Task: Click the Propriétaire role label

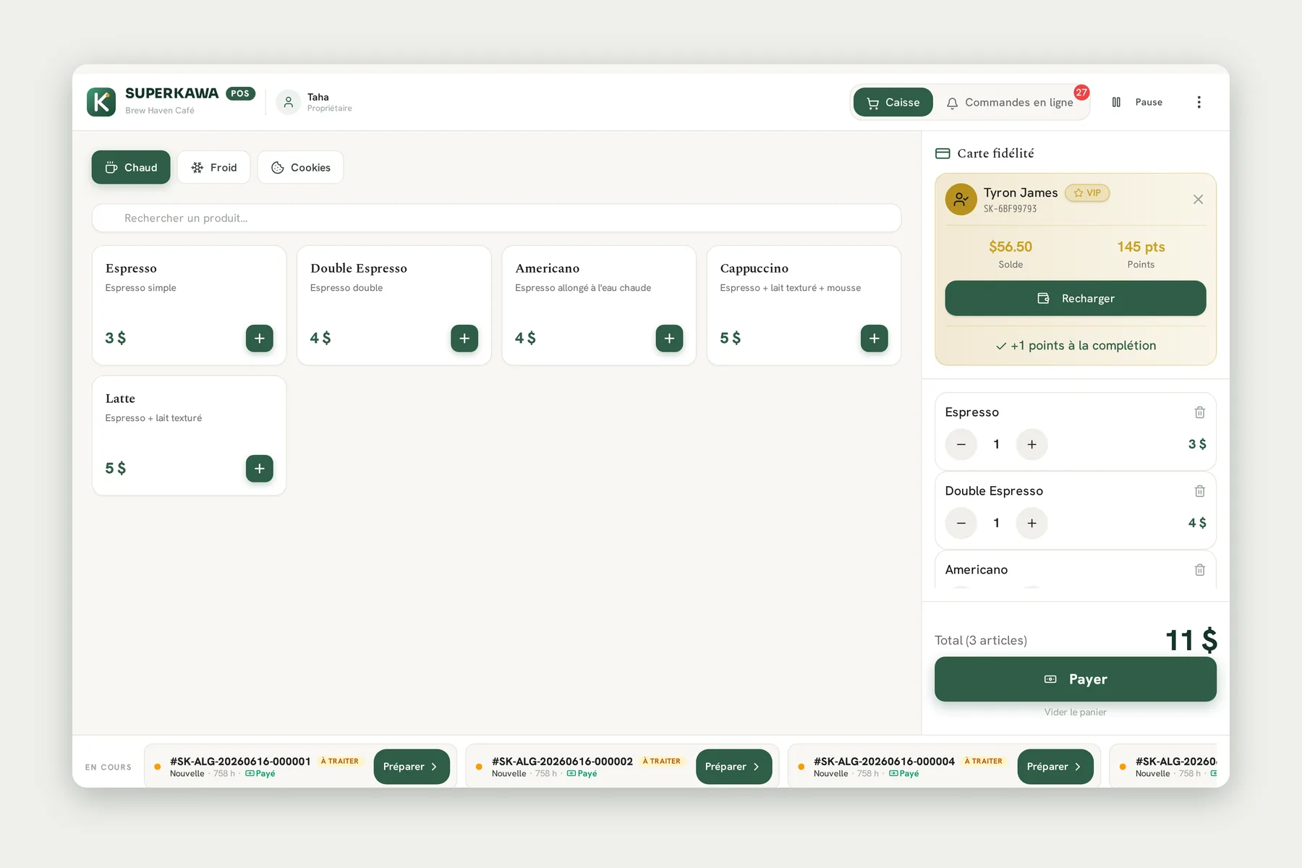Action: point(329,109)
